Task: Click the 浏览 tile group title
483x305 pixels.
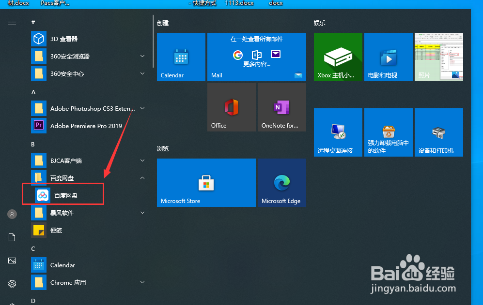Action: pos(163,149)
